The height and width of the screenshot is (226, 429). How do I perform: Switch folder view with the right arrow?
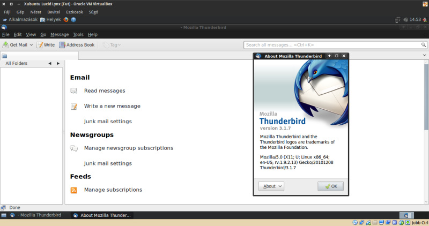click(58, 63)
